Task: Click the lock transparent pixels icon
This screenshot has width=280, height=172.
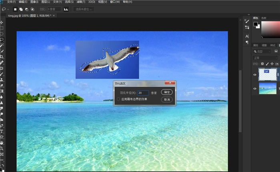Action: coord(262,64)
